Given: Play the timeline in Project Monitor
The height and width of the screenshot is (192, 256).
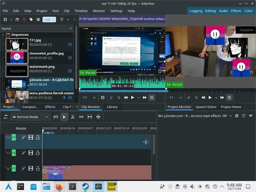Looking at the screenshot, I should point(210,97).
